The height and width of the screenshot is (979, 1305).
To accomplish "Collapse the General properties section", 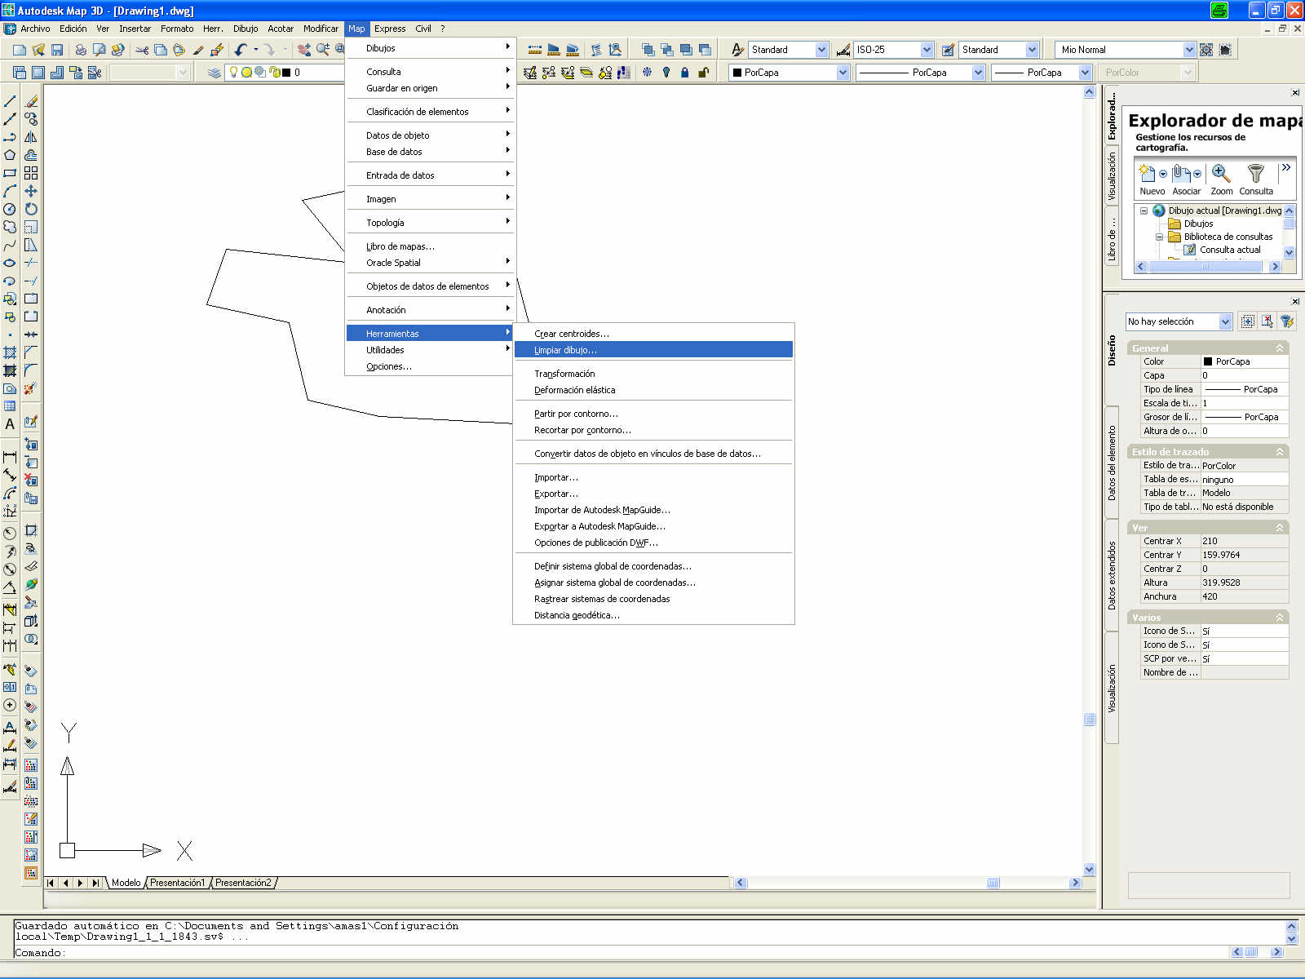I will point(1279,348).
